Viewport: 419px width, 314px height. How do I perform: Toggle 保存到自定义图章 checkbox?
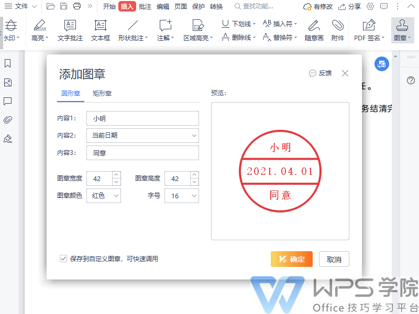[63, 259]
